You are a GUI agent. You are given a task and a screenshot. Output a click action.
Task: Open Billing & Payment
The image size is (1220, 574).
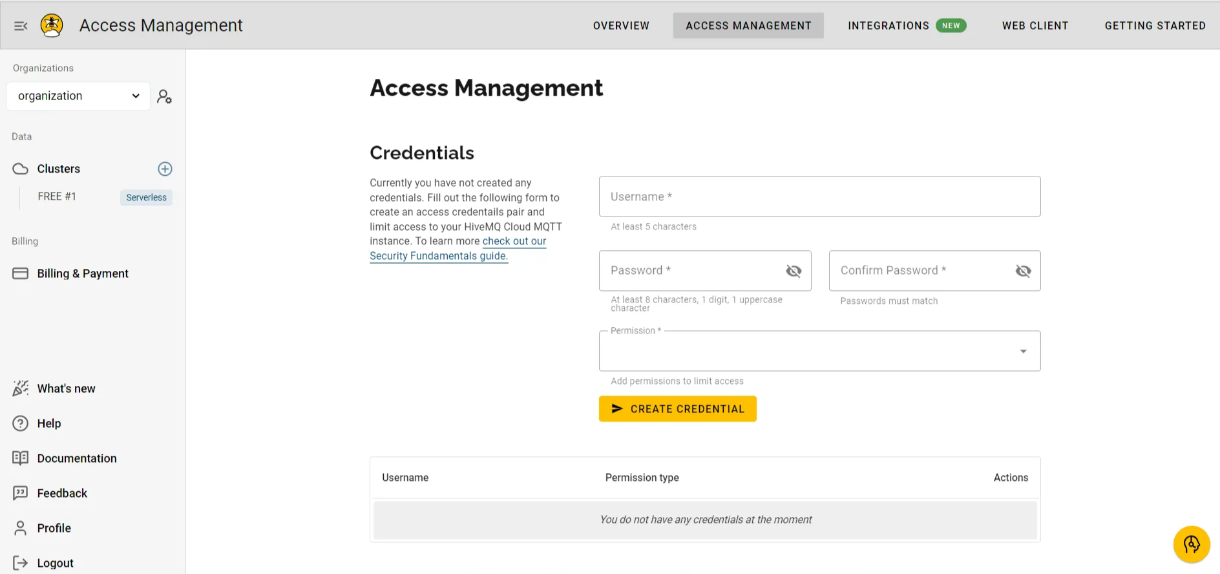click(x=83, y=273)
